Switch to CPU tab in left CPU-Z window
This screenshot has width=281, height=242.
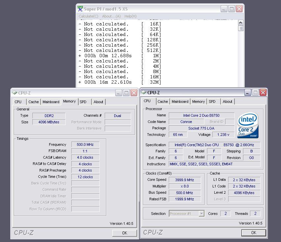20,102
